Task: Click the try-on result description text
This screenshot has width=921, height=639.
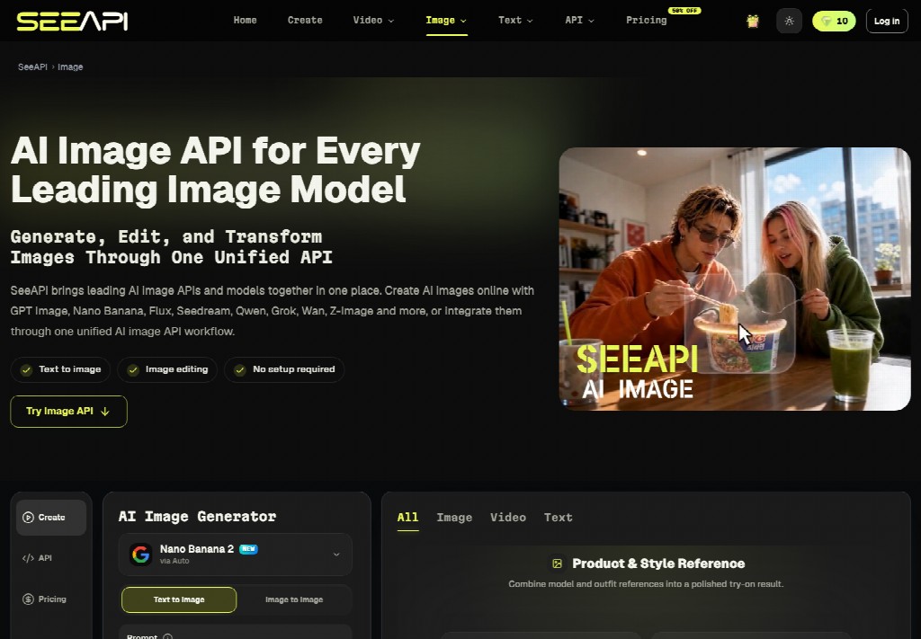Action: (x=646, y=584)
